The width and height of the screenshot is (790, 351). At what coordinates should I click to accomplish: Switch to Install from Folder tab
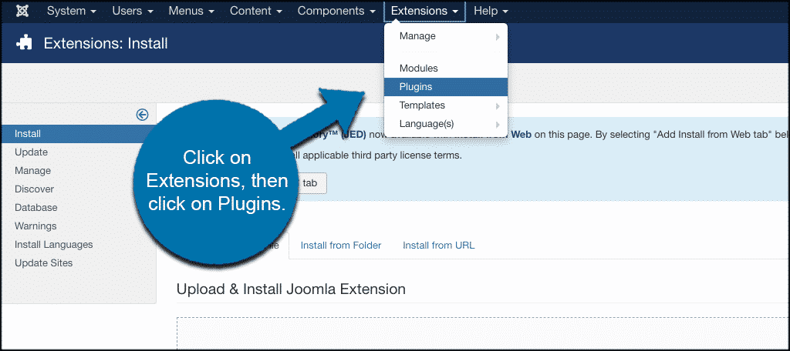[341, 246]
